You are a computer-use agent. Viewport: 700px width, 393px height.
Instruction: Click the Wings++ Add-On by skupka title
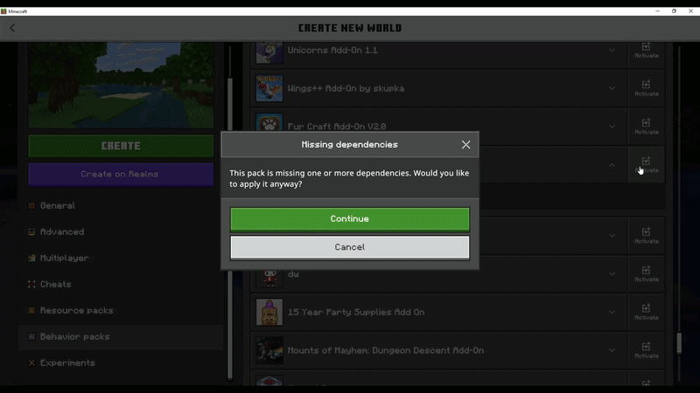[x=346, y=88]
